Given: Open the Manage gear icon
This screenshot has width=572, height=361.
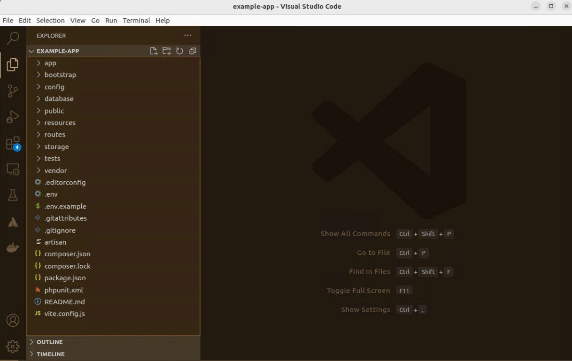Looking at the screenshot, I should tap(13, 346).
